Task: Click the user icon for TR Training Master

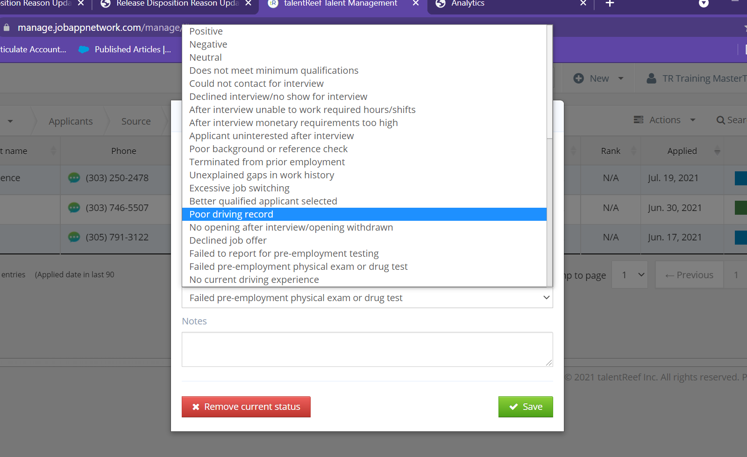Action: (x=651, y=78)
